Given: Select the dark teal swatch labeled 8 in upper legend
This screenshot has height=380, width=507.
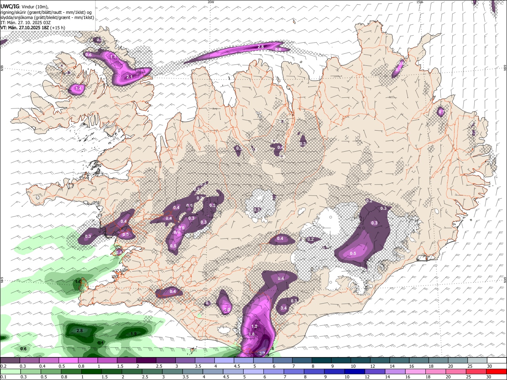Looking at the screenshot, I should point(321,360).
